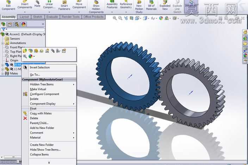The image size is (248, 165).
Task: Open SolidWorks Resources task pane tab
Action: (245, 32)
